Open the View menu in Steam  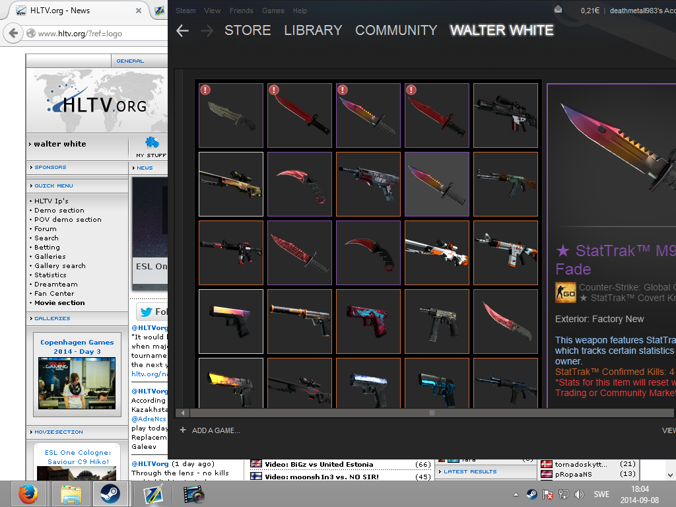point(212,11)
